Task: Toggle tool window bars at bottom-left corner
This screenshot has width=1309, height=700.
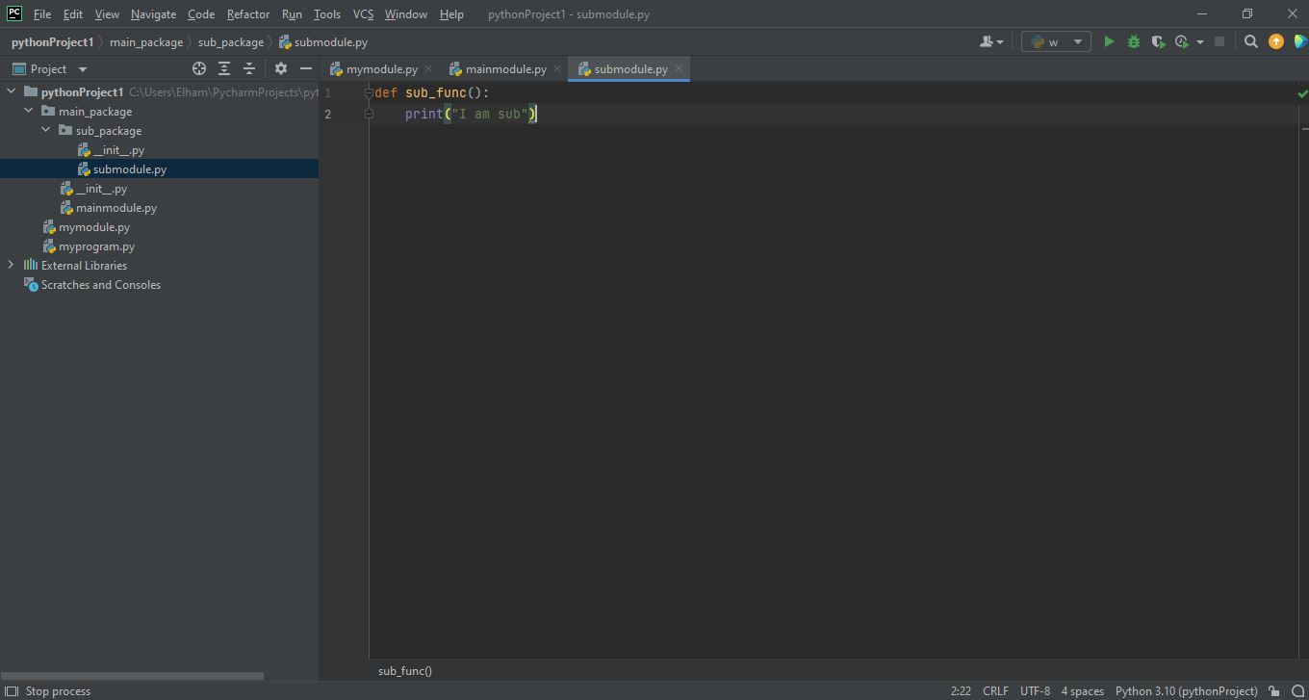Action: pyautogui.click(x=12, y=690)
